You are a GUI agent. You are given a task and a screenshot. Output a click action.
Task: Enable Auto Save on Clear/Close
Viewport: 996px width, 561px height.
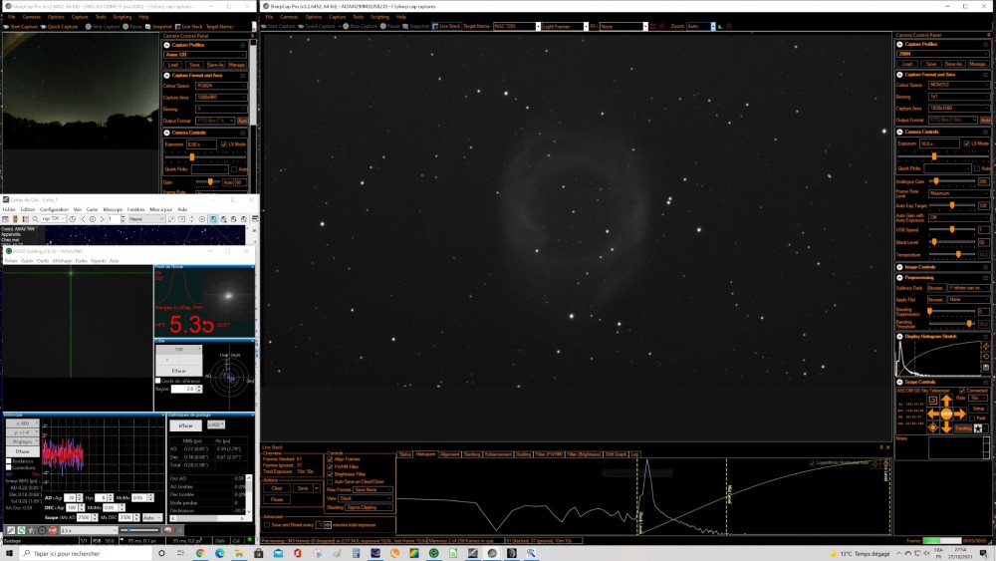point(330,481)
